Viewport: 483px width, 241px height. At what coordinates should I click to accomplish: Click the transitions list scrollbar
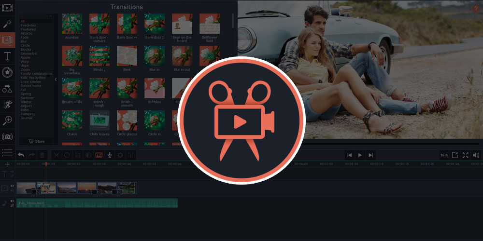pyautogui.click(x=233, y=21)
